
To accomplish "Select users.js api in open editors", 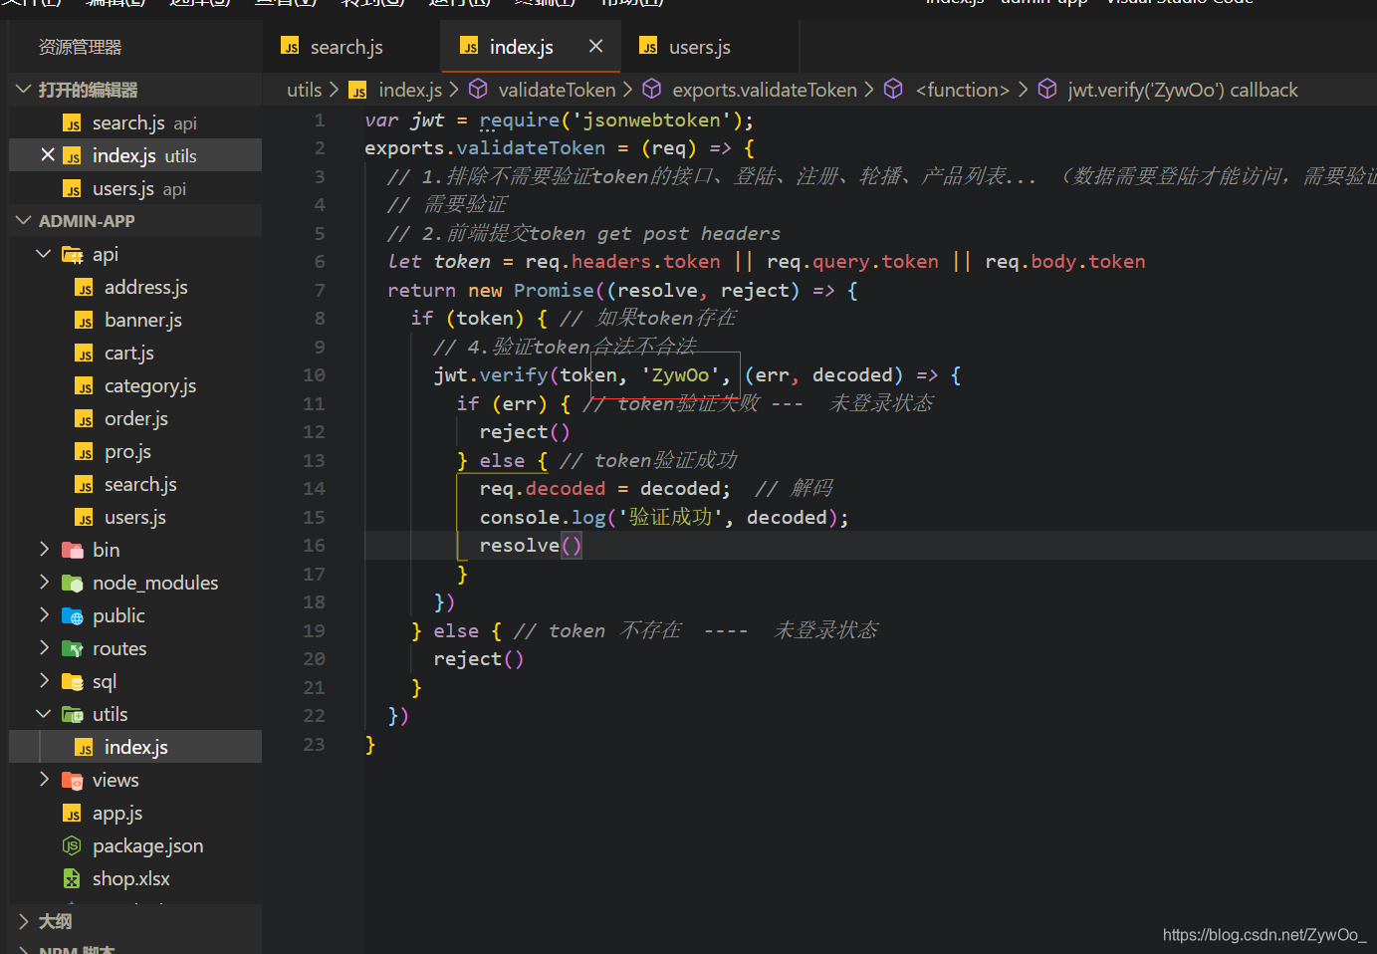I will 135,188.
